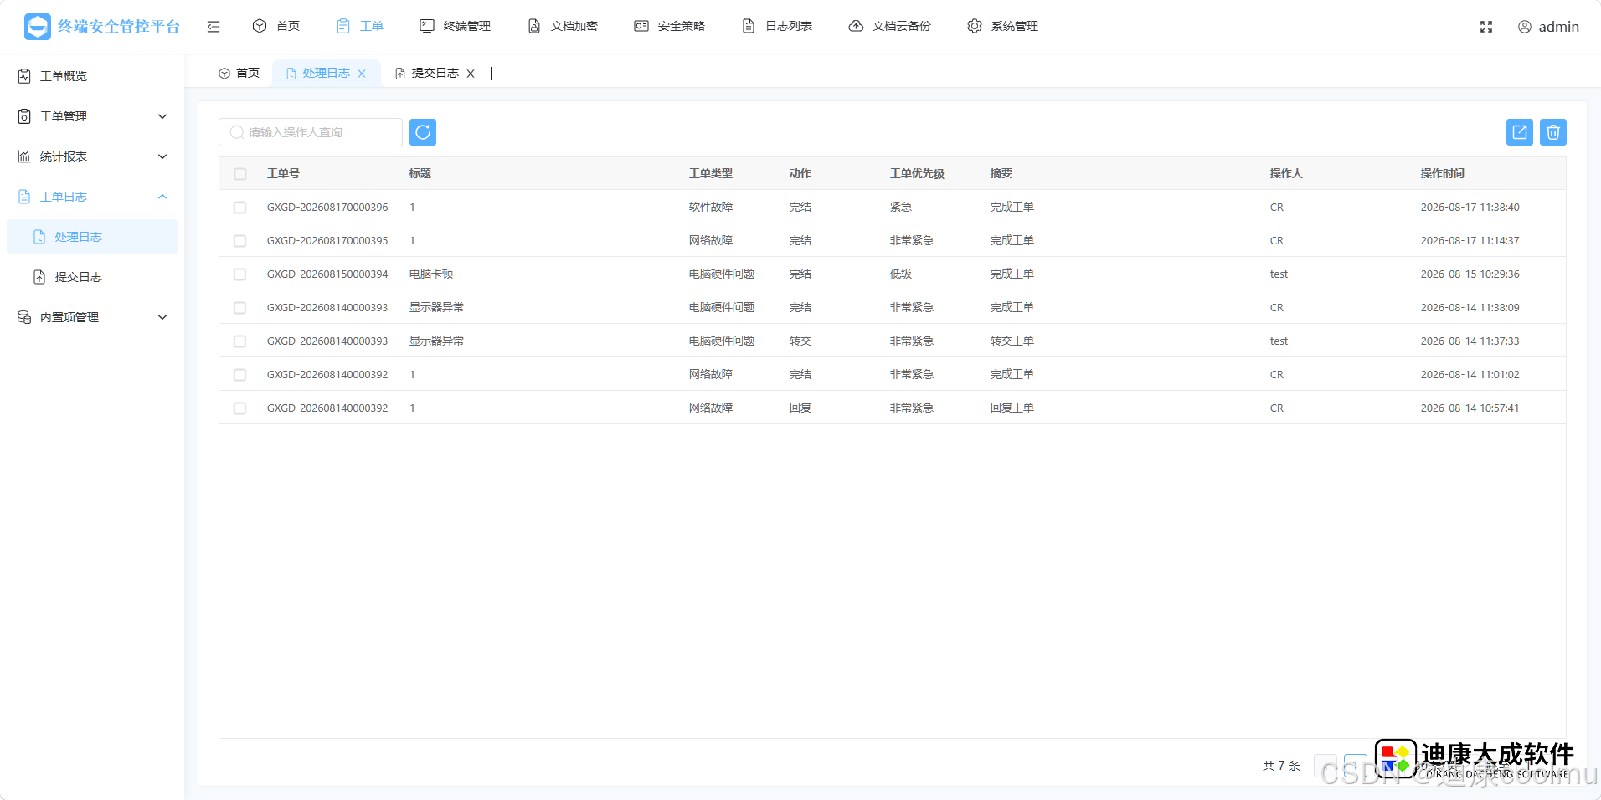Screen dimensions: 1601x800
Task: Open the 工单 top navigation item
Action: [x=360, y=26]
